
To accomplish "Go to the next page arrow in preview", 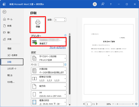I will point(97,104).
